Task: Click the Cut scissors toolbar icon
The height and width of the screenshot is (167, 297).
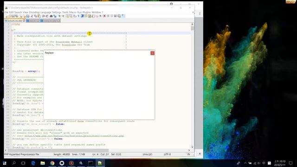Action: [32, 16]
